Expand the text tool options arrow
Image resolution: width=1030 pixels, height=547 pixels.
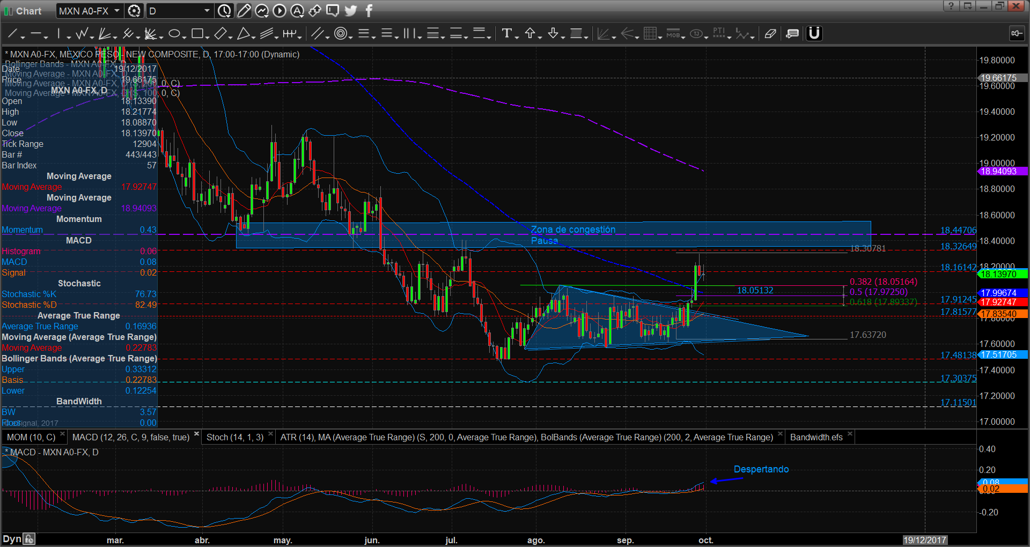coord(517,37)
